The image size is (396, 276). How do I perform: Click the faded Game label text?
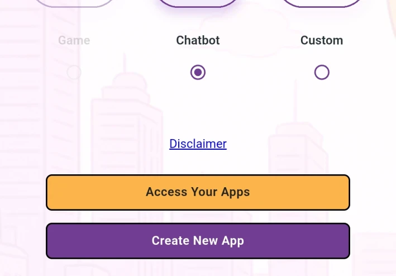pyautogui.click(x=74, y=40)
